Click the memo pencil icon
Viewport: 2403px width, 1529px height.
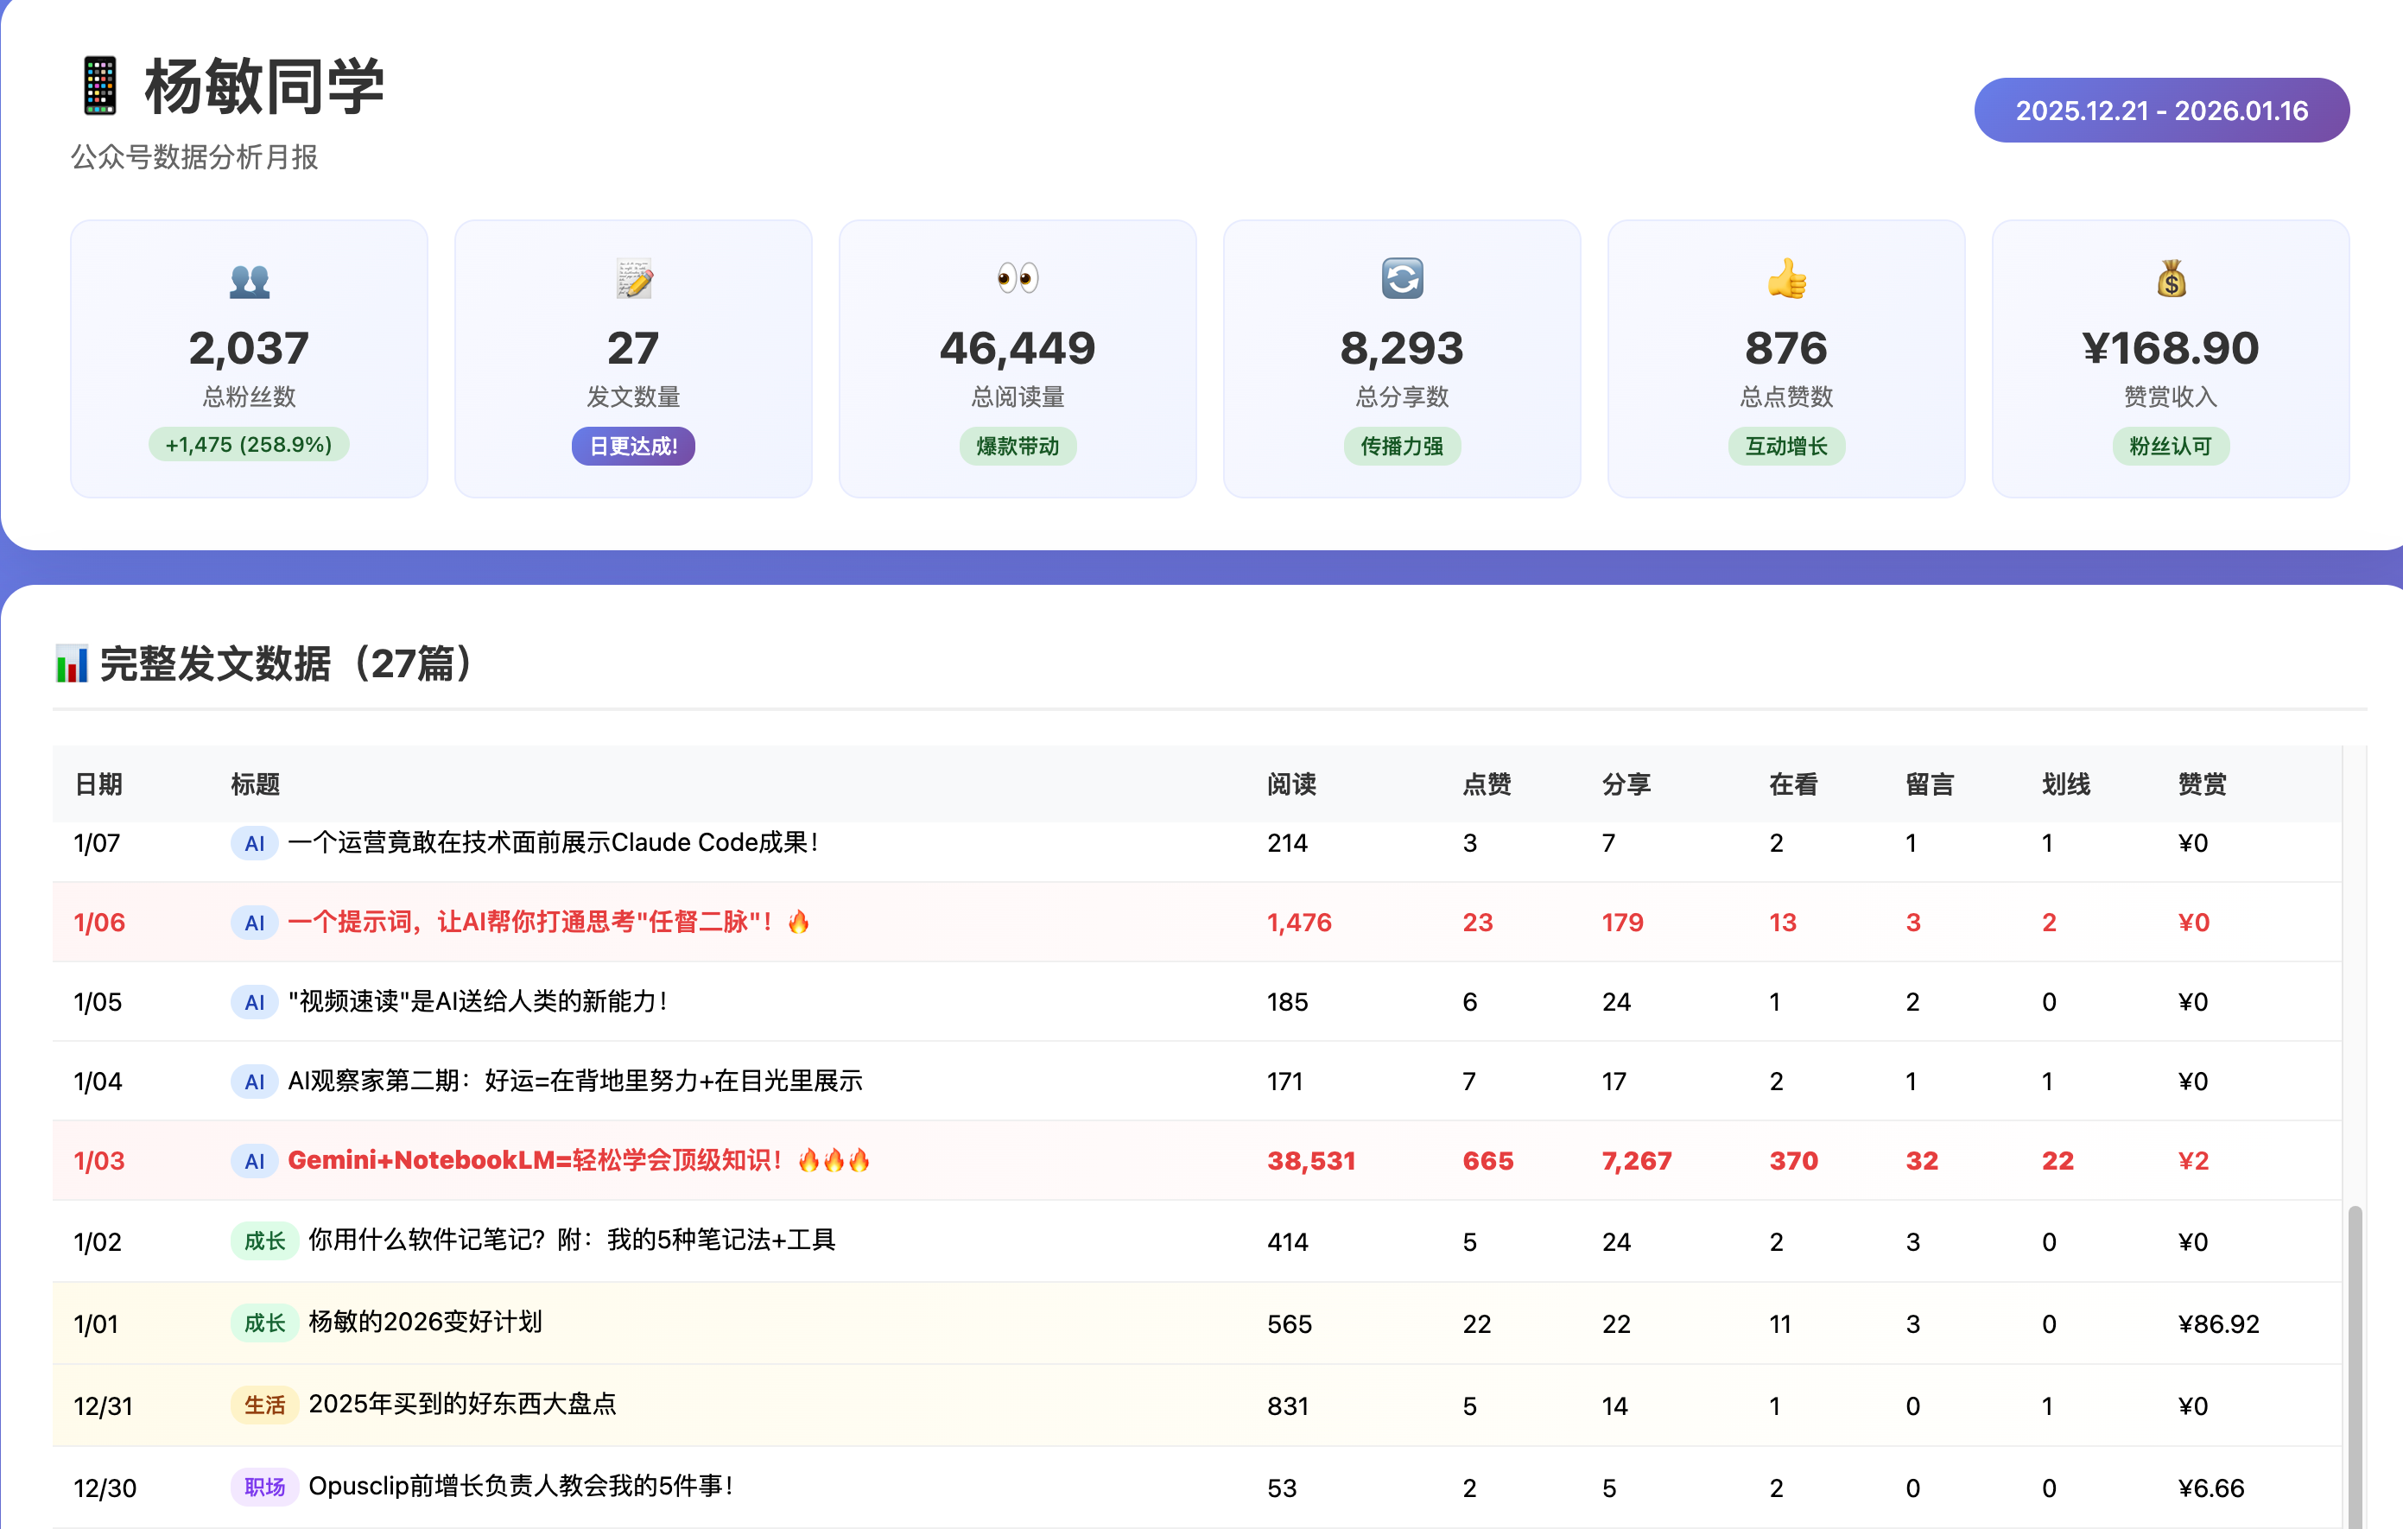(x=634, y=279)
